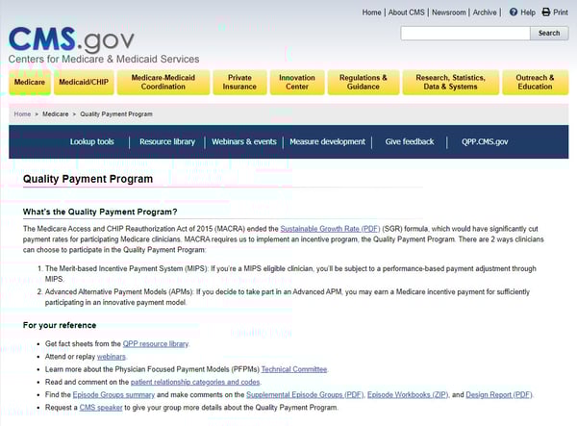Open the Innovation Center tab
Viewport: 577px width, 426px height.
pos(297,82)
